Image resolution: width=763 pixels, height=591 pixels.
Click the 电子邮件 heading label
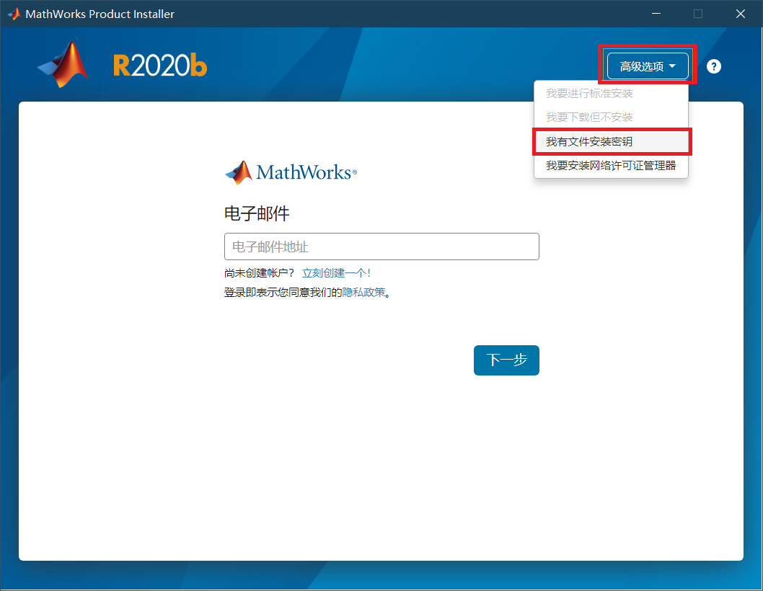257,214
